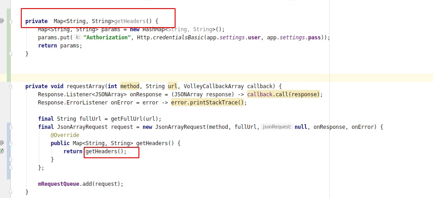Click the @ gutter icon beside public getHeaders
The image size is (433, 198).
2,143
